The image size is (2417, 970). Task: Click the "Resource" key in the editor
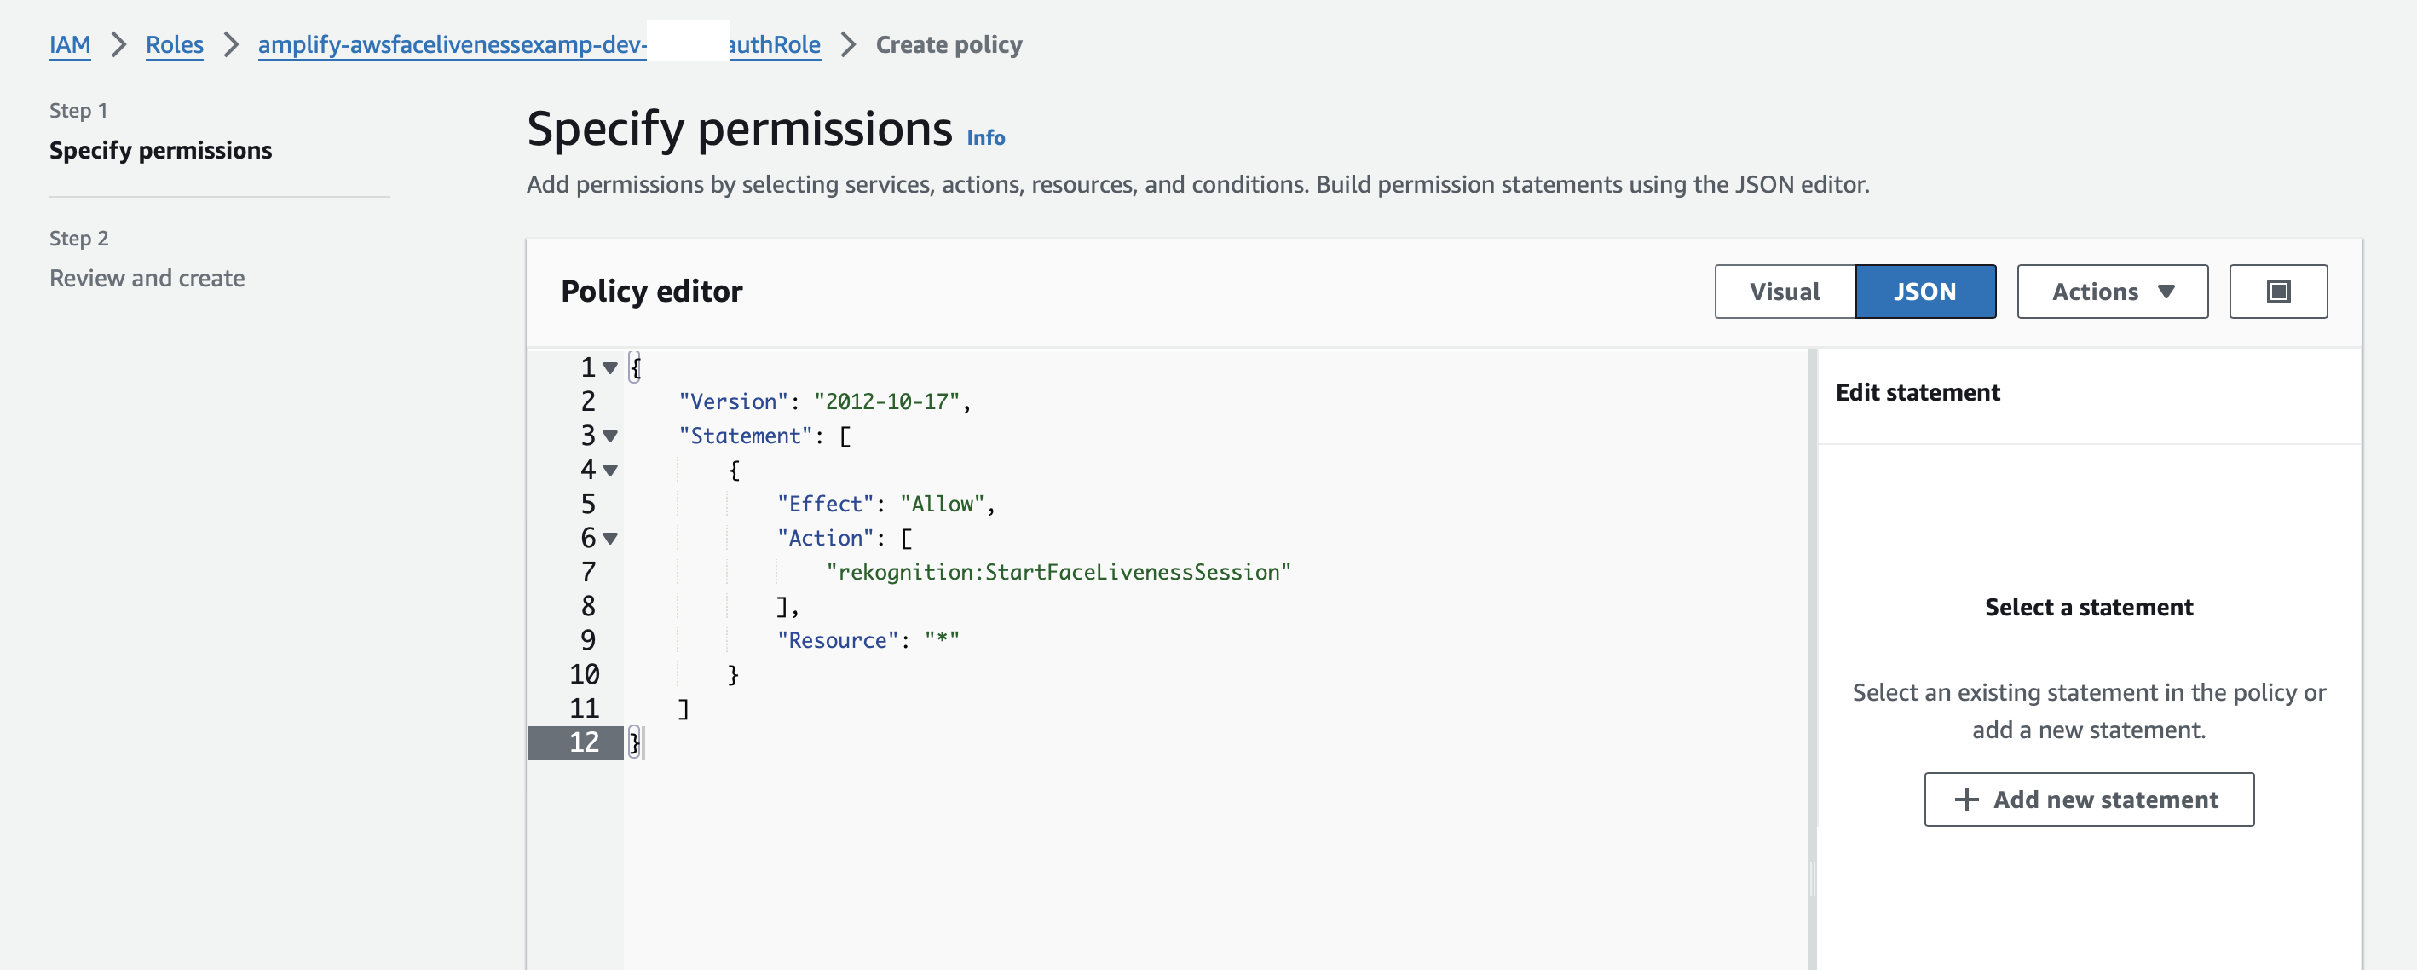[x=837, y=641]
